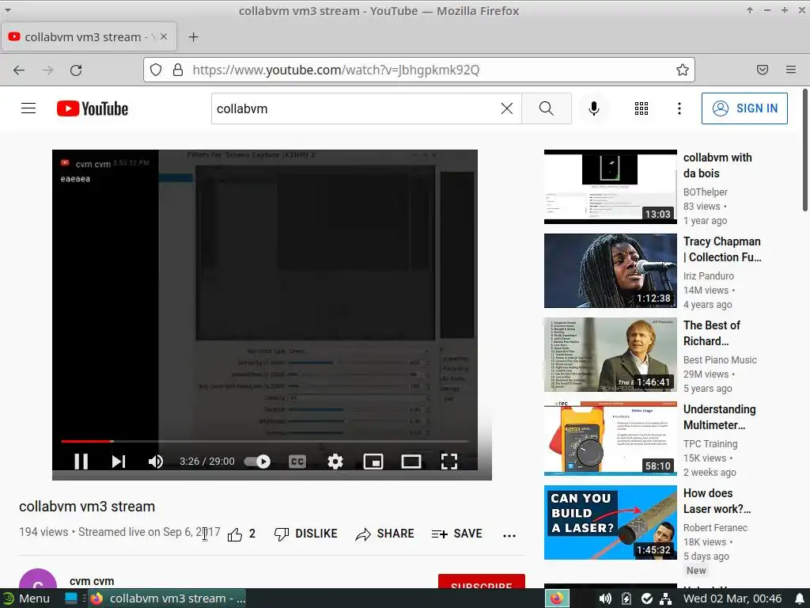Enter full screen on the video

pos(449,462)
